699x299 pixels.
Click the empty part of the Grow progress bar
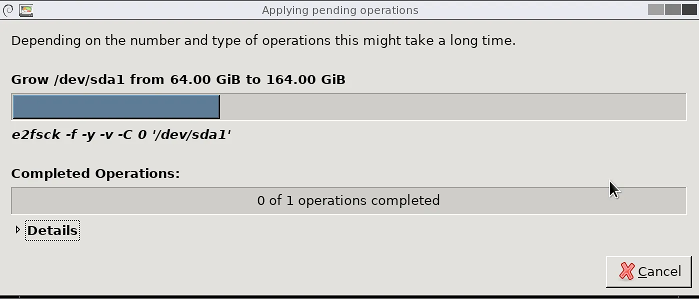[x=450, y=107]
